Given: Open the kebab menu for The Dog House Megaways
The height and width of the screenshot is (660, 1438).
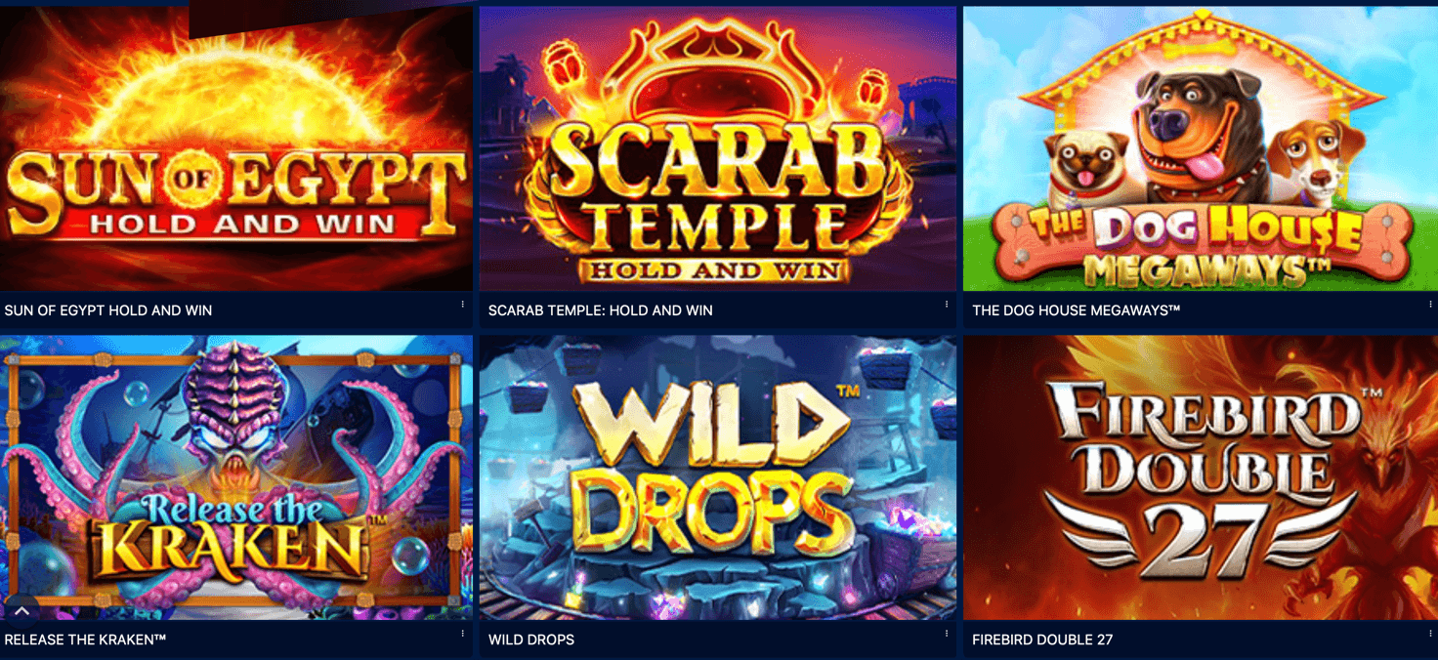Looking at the screenshot, I should coord(1430,305).
